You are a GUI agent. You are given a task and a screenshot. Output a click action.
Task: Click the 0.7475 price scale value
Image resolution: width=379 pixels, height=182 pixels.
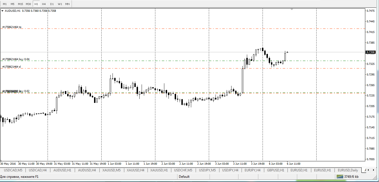pos(370,11)
